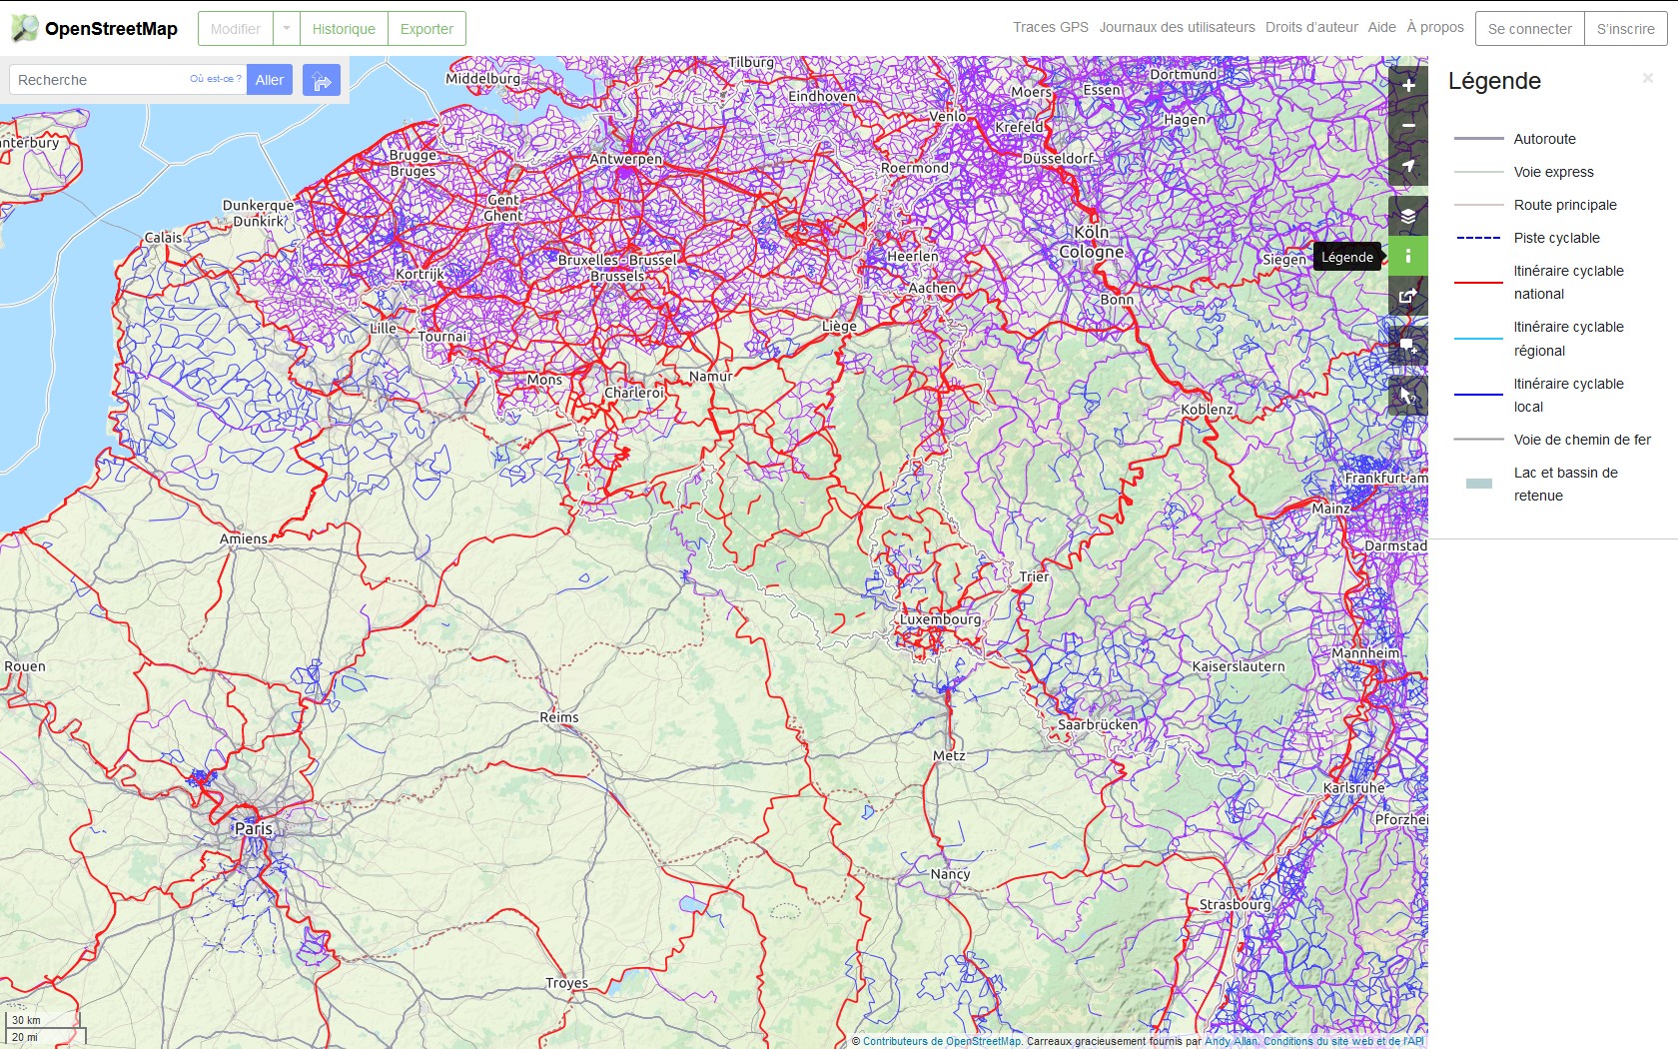Viewport: 1678px width, 1049px height.
Task: Click the Modifier edit button
Action: [236, 28]
